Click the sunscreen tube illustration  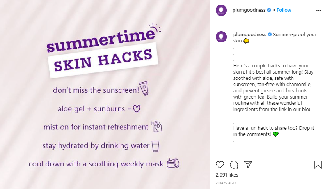[144, 88]
